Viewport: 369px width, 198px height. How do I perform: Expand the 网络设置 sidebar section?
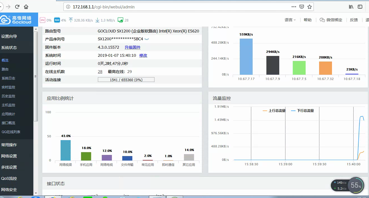tap(9, 156)
